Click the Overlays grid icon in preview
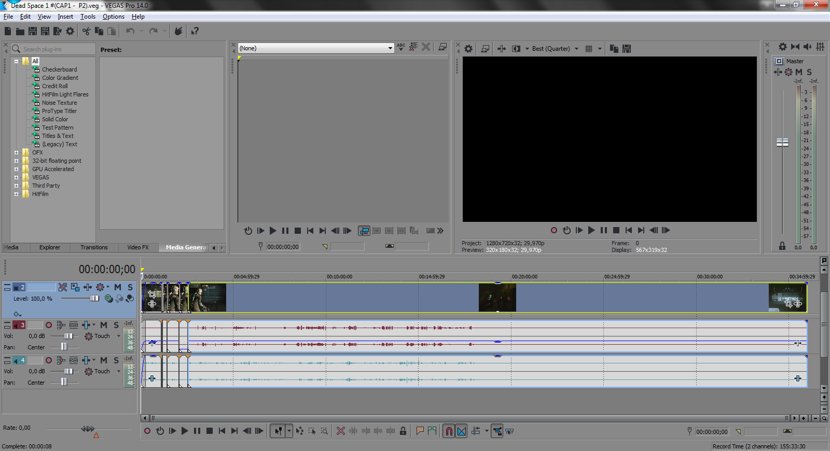 tap(589, 49)
